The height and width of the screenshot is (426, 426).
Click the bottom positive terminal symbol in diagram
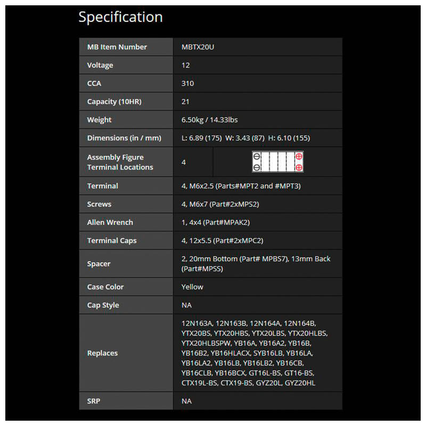click(x=299, y=168)
